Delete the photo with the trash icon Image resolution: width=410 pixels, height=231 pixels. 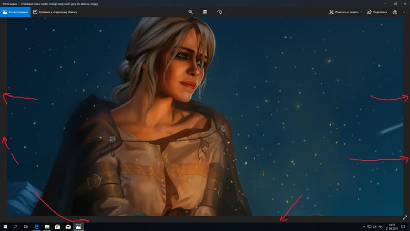[205, 12]
